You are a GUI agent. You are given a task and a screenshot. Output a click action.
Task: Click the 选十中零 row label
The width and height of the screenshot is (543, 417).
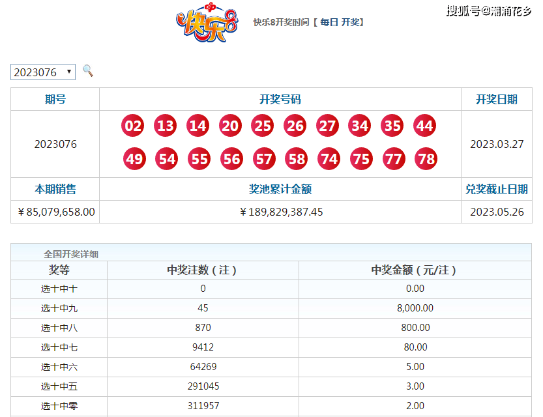click(59, 405)
